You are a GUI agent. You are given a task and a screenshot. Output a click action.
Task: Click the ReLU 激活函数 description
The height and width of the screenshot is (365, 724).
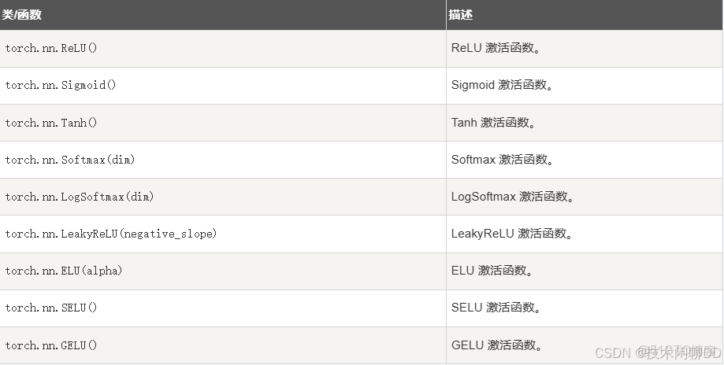point(496,48)
